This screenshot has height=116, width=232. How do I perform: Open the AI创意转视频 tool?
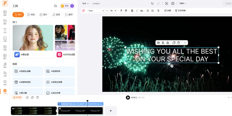pos(28,82)
